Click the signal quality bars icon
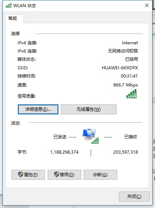 [x=131, y=94]
